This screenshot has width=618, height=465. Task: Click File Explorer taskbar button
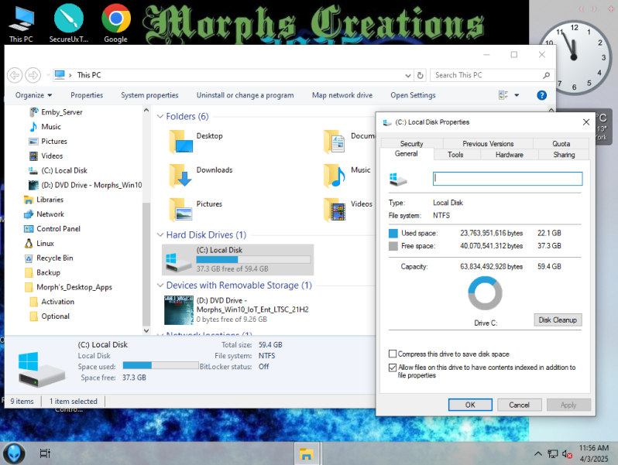(x=306, y=453)
